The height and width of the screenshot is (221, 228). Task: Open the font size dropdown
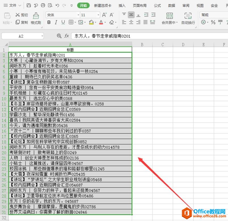click(98, 15)
